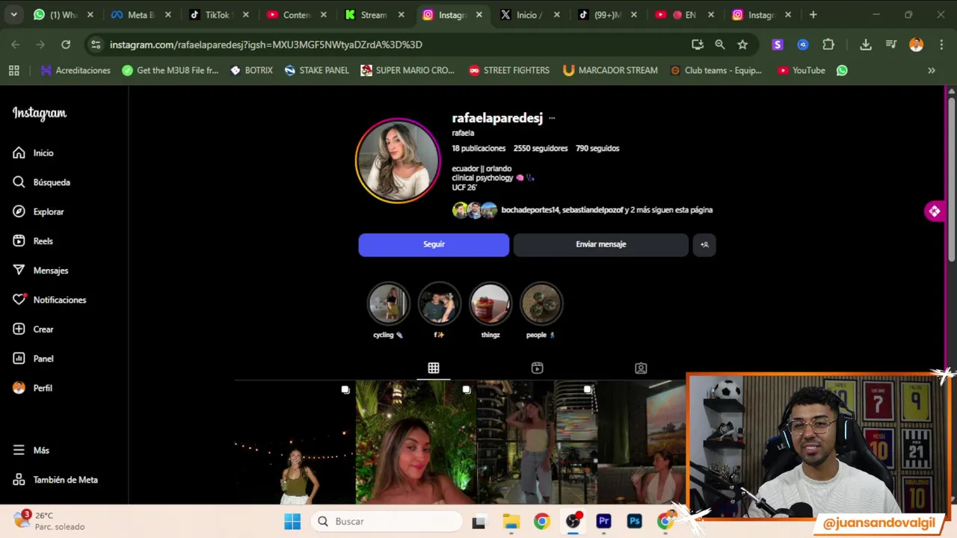957x538 pixels.
Task: Go back in browser history
Action: [16, 45]
